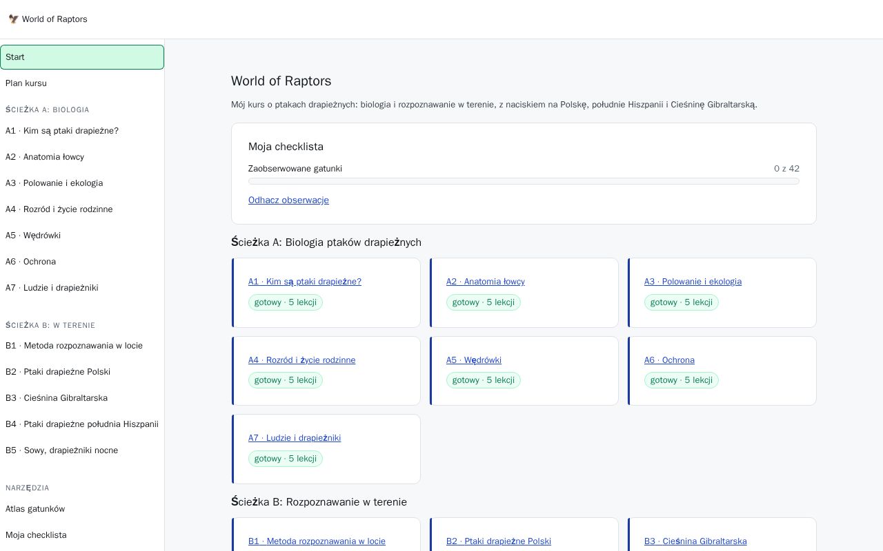Open sidebar item A2 · Anatomia łowcy

pyautogui.click(x=82, y=157)
